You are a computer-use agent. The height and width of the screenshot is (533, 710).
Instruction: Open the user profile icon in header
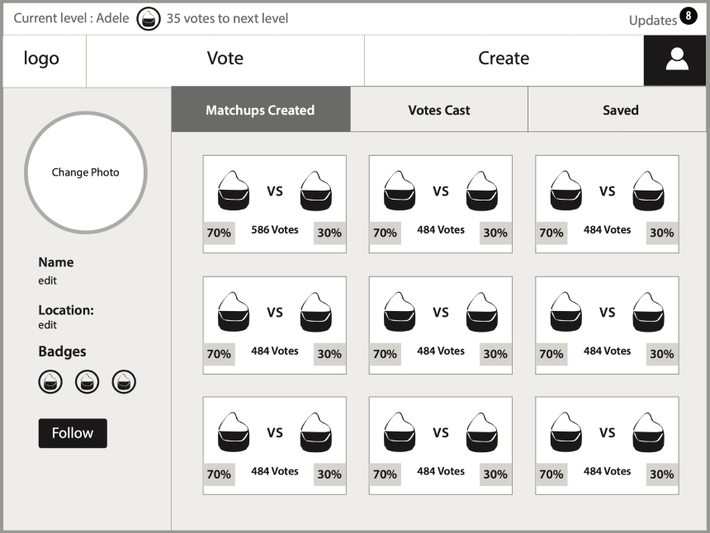pyautogui.click(x=676, y=60)
